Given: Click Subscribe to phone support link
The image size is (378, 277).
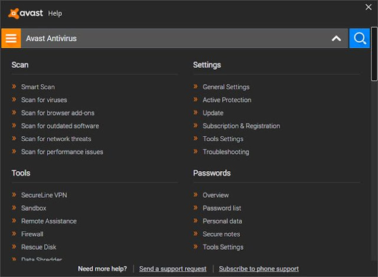Looking at the screenshot, I should pyautogui.click(x=258, y=269).
